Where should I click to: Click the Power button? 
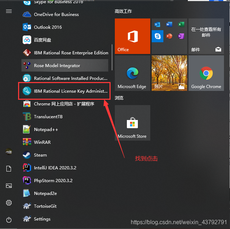tap(9, 220)
